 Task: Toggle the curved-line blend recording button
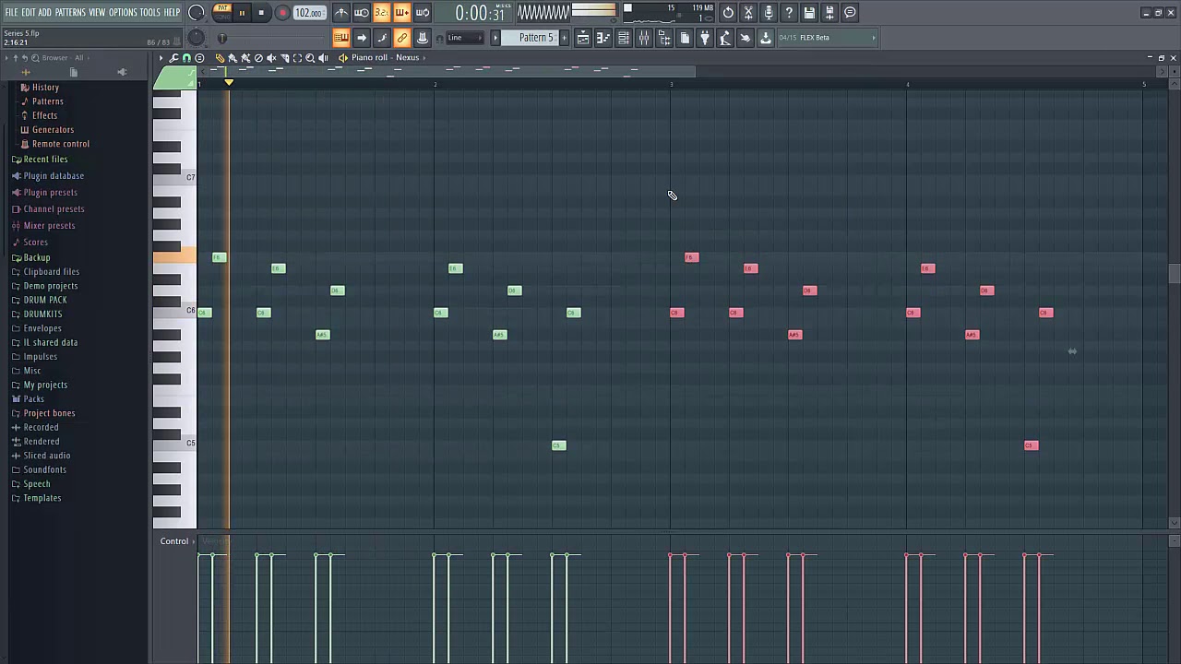(x=381, y=38)
